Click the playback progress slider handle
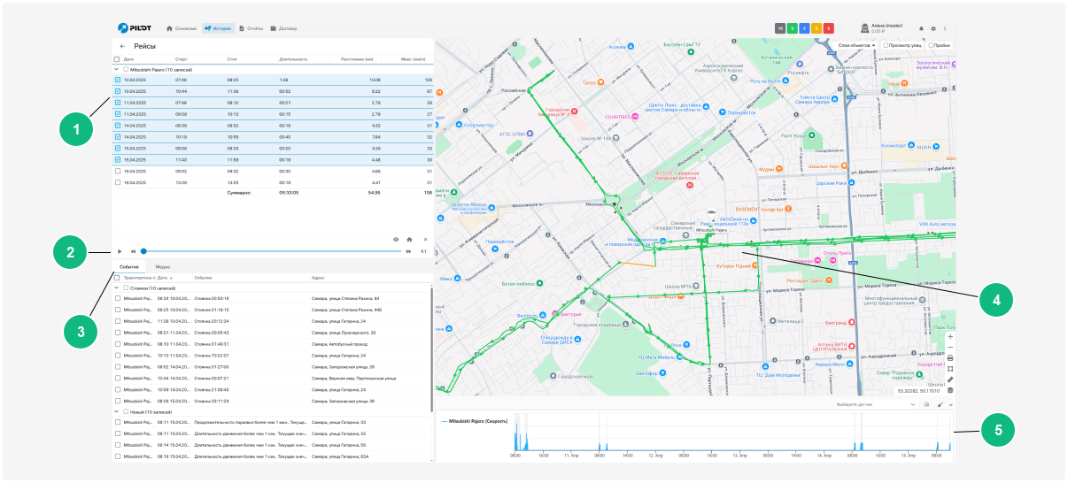This screenshot has height=483, width=1068. [x=143, y=251]
